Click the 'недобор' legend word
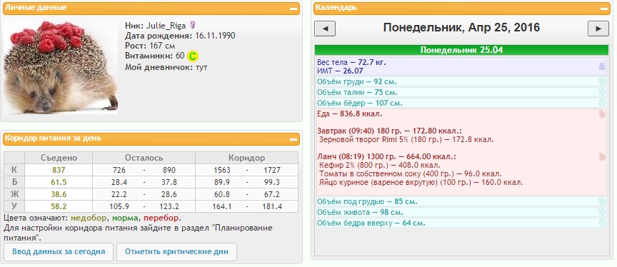This screenshot has width=617, height=267. pos(89,218)
